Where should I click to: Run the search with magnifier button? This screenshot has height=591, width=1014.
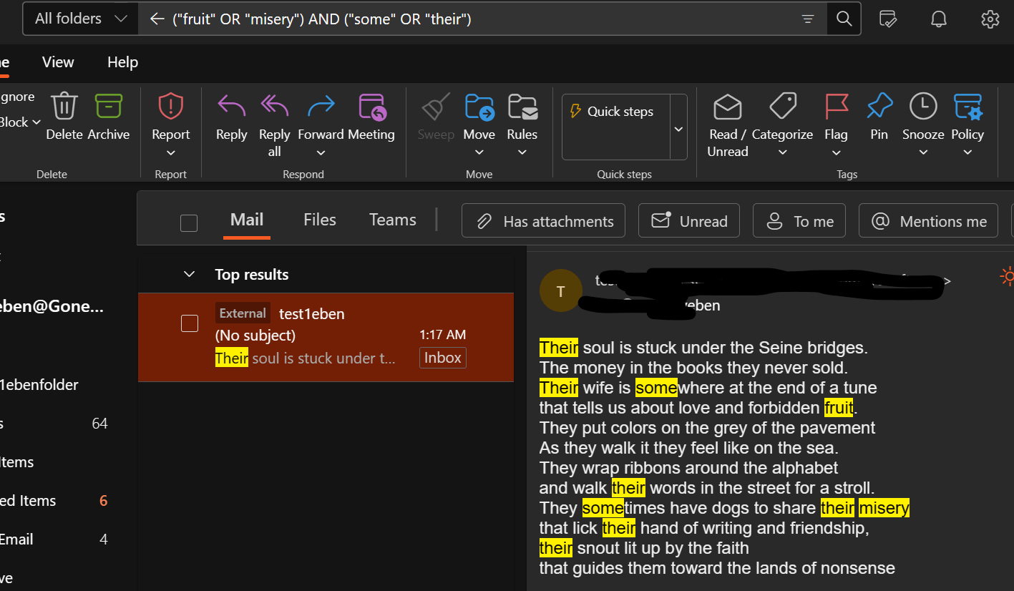(x=844, y=19)
